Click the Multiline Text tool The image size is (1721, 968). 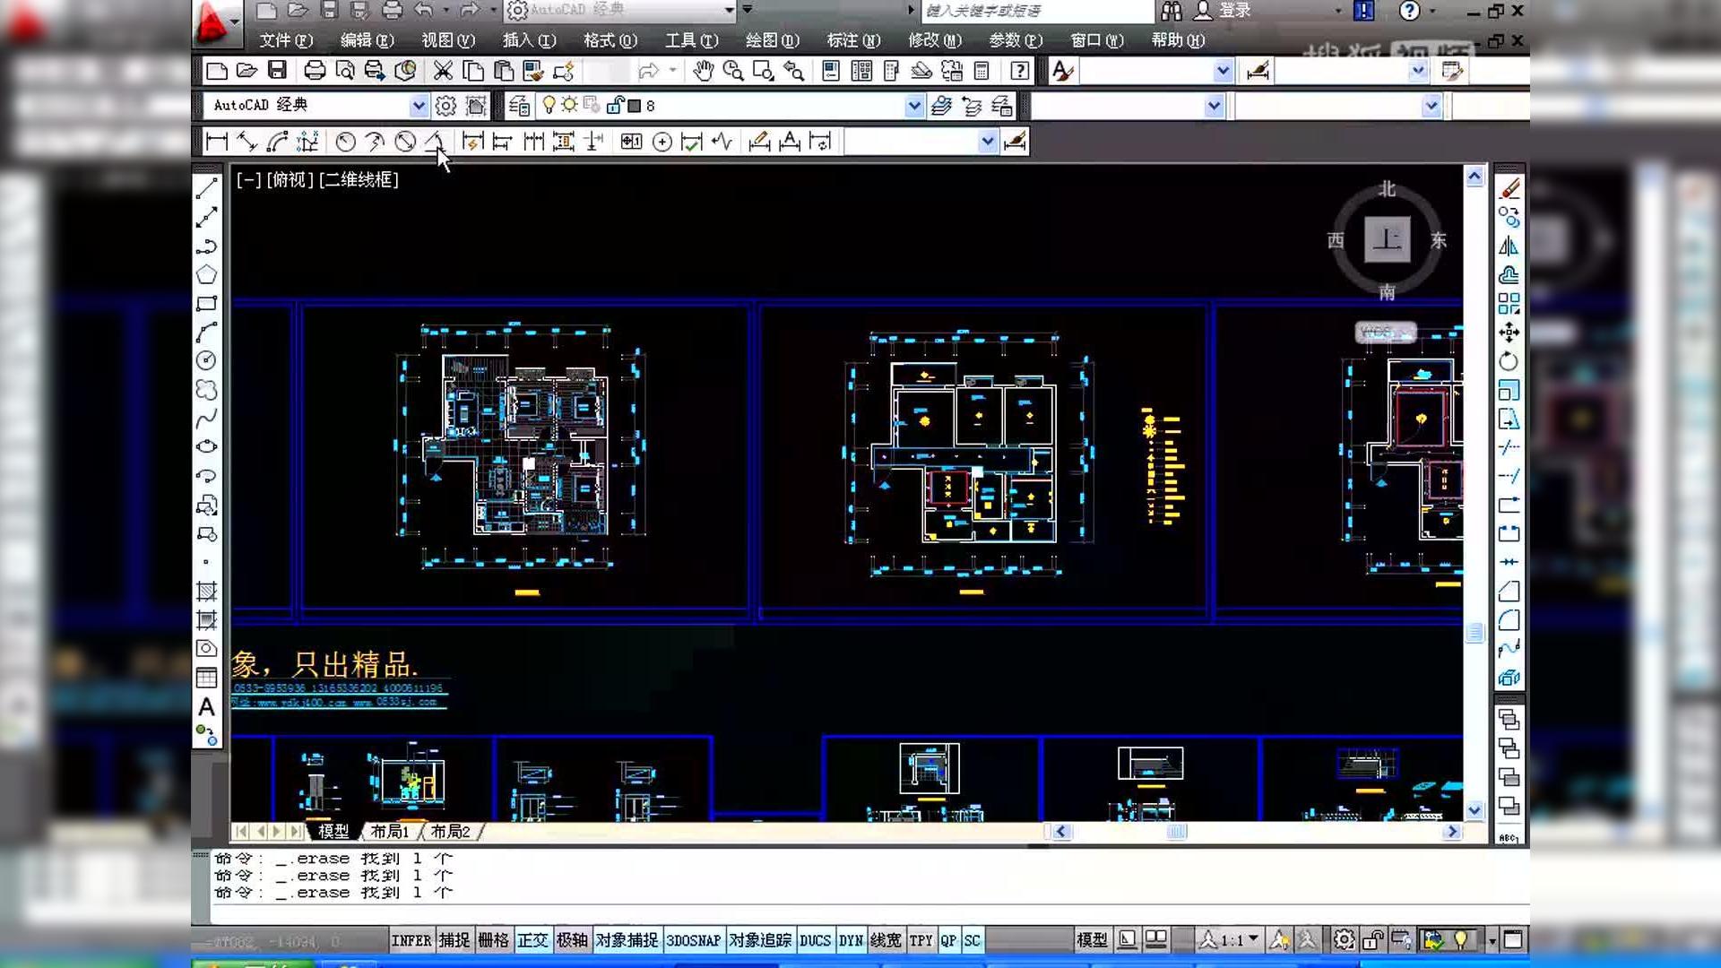pos(206,707)
